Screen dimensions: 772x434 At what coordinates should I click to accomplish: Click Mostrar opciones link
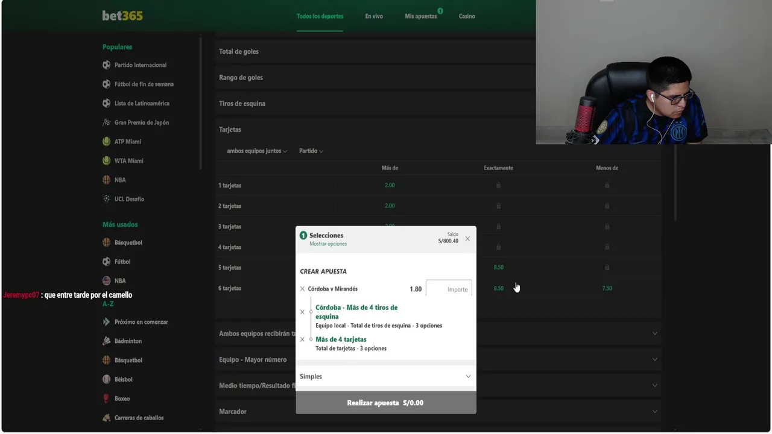point(328,244)
